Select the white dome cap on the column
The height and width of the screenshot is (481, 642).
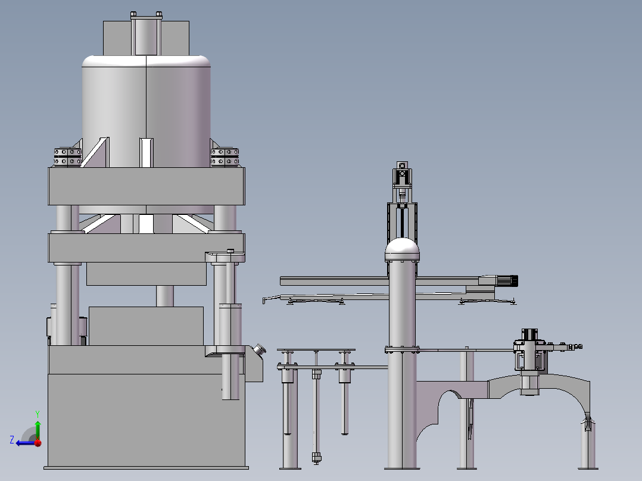coord(402,249)
